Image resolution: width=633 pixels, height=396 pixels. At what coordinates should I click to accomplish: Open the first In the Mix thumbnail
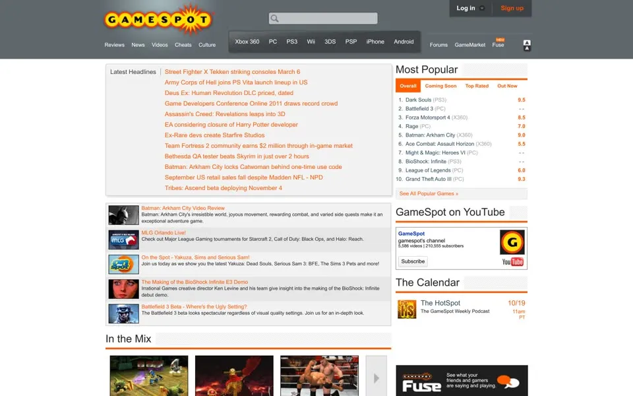tap(149, 376)
